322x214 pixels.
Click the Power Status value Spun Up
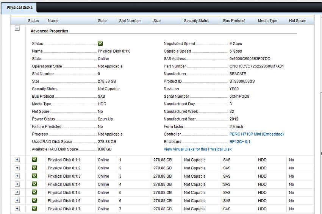coord(105,119)
